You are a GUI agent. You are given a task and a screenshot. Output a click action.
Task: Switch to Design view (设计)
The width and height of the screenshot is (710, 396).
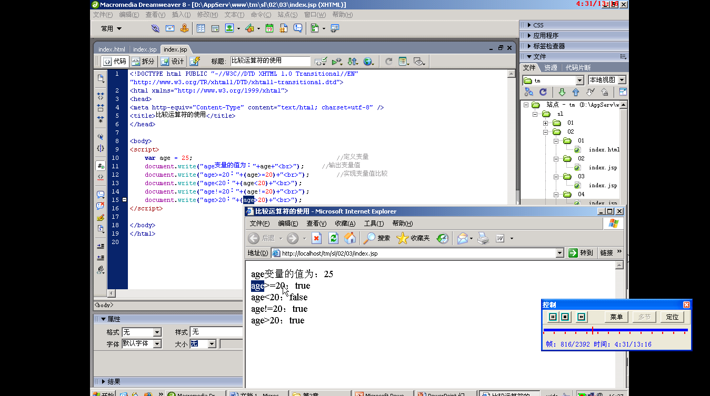pyautogui.click(x=172, y=62)
